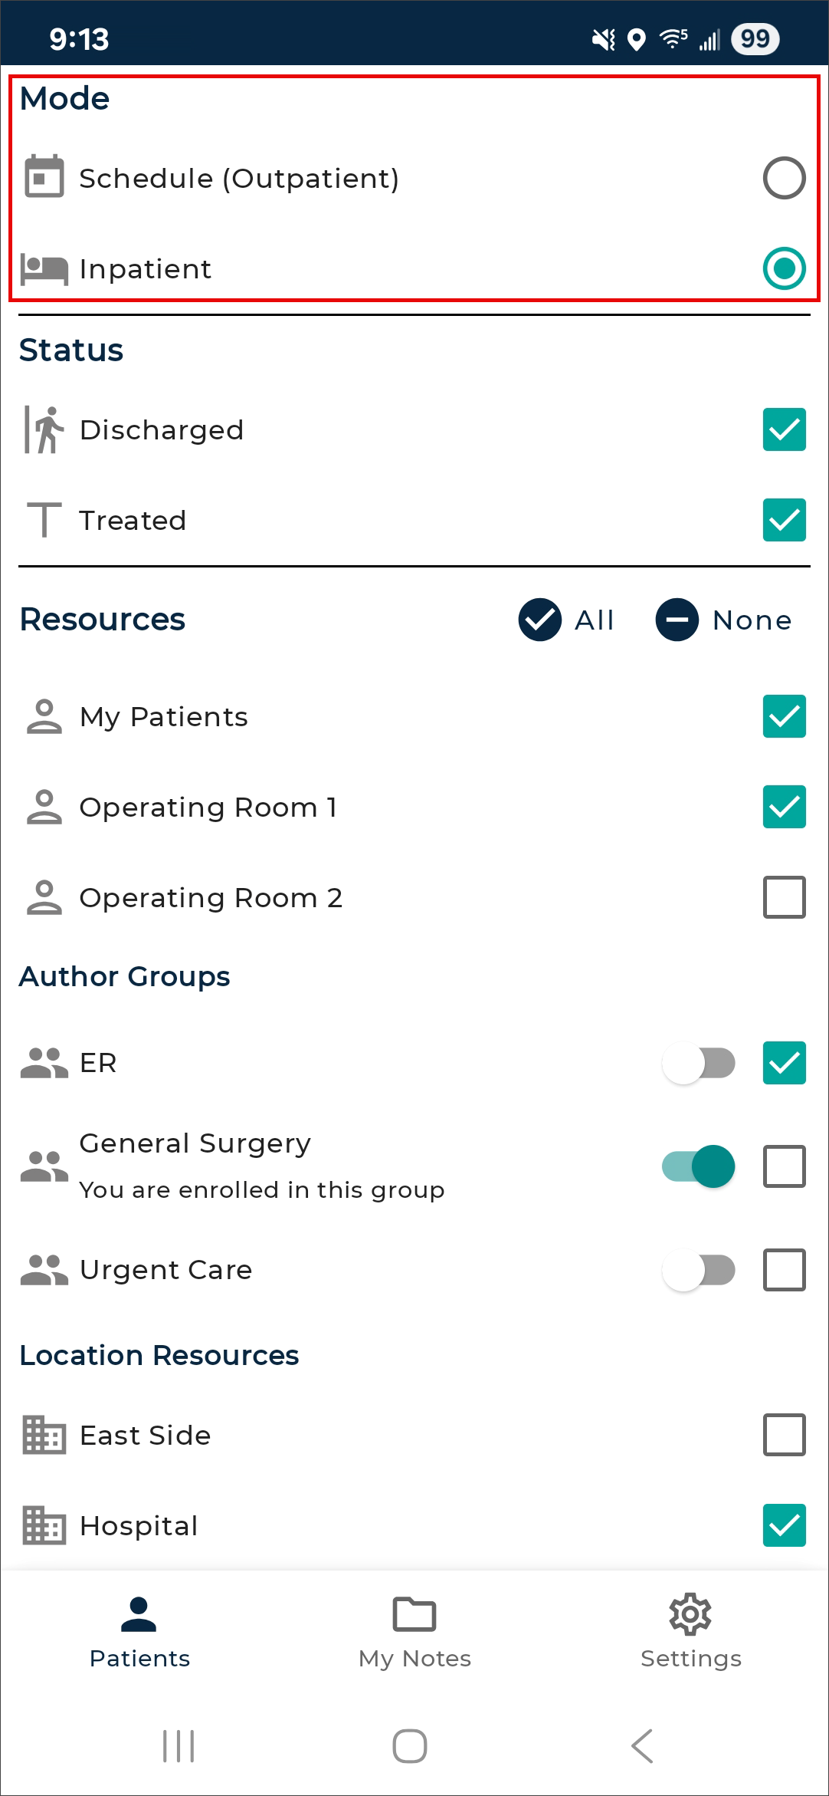This screenshot has width=829, height=1796.
Task: Tap the walking person Discharged icon
Action: pyautogui.click(x=44, y=430)
